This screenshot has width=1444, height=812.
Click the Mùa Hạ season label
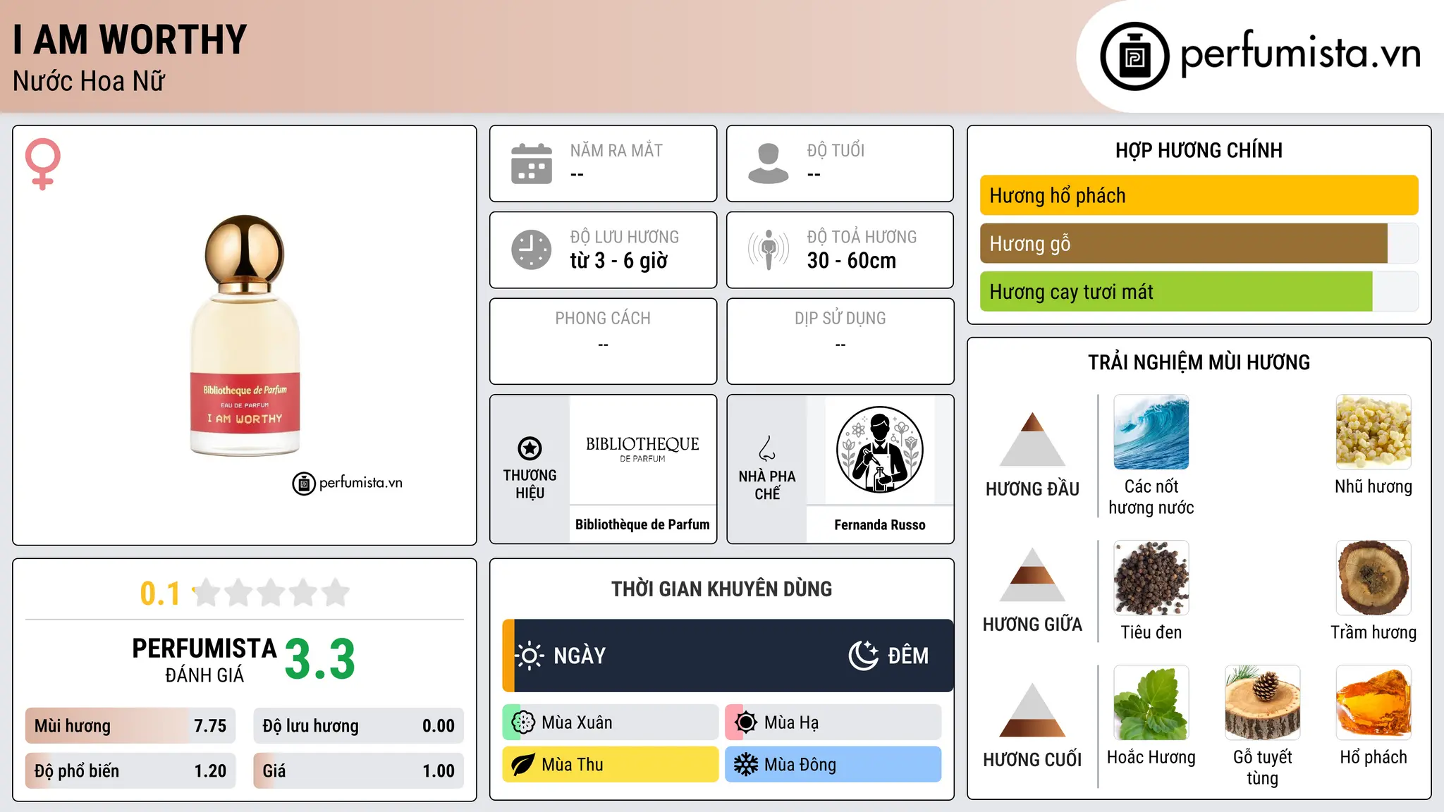(x=792, y=722)
